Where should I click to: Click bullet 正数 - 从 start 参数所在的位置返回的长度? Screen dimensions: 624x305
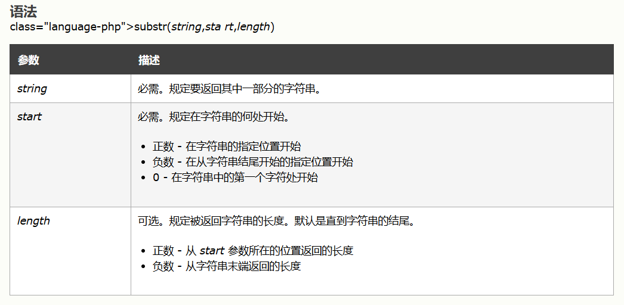tap(253, 251)
